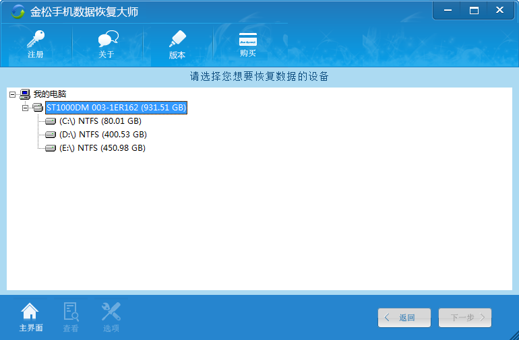
Task: Close the 金松手机数据恢复大师 window
Action: pyautogui.click(x=500, y=10)
